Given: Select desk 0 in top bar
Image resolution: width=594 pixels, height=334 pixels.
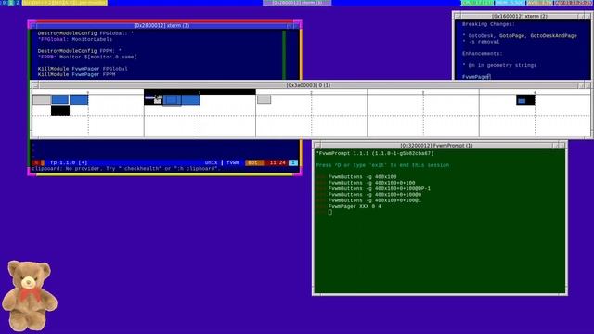Looking at the screenshot, I should (4, 3).
